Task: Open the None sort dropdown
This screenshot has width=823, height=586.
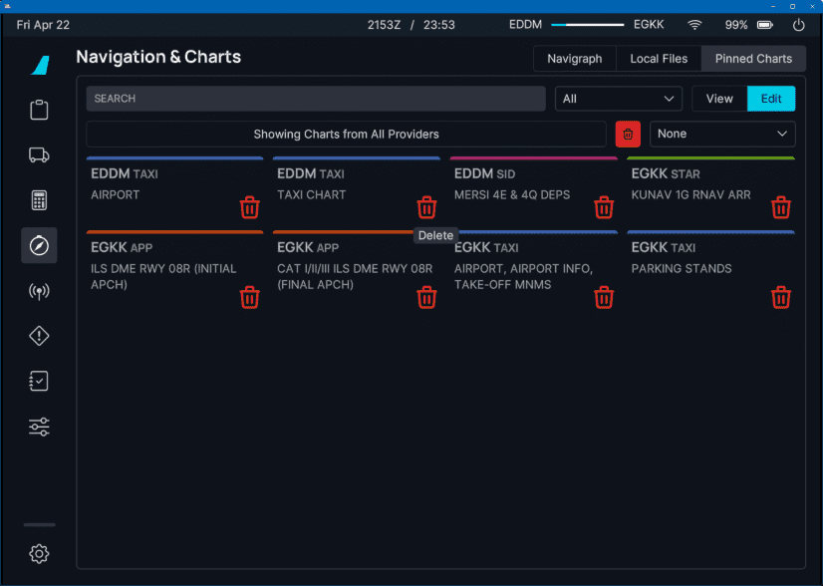Action: click(722, 134)
